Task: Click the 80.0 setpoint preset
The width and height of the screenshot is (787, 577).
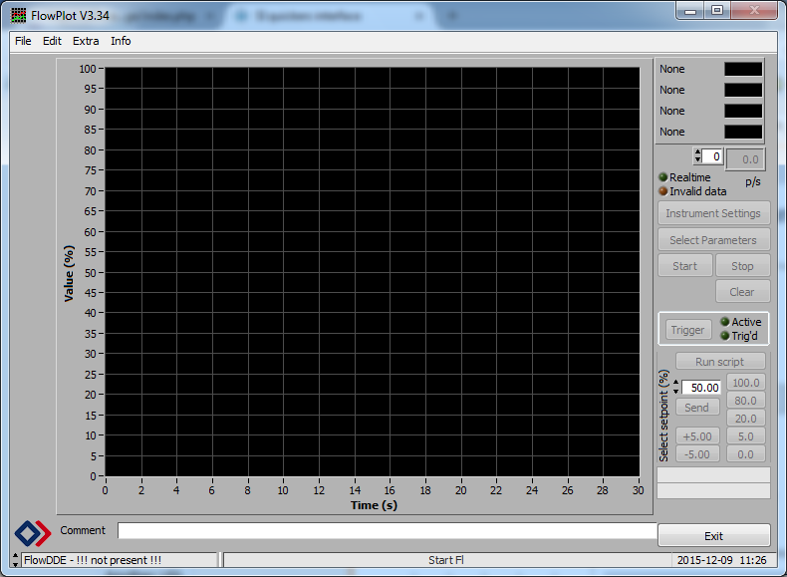Action: point(746,401)
